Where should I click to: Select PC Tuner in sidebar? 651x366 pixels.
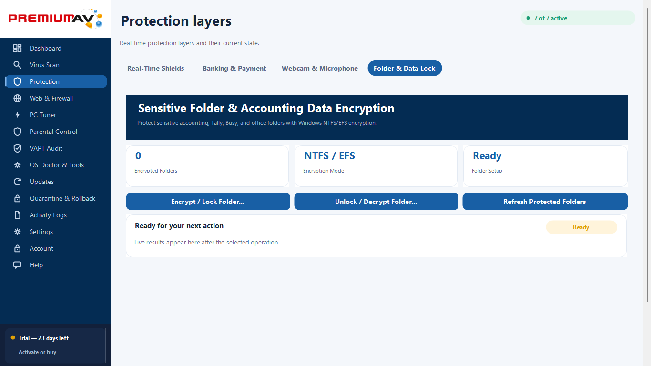pos(56,115)
